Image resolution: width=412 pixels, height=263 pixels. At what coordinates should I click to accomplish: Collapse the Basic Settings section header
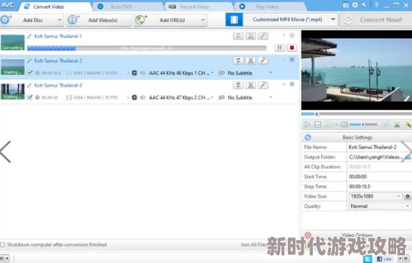pyautogui.click(x=357, y=137)
